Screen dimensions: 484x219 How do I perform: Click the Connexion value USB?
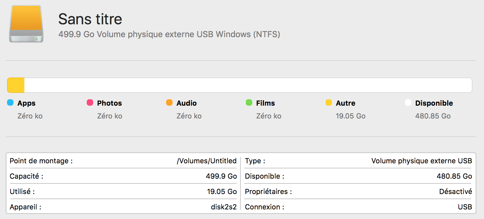coord(465,207)
